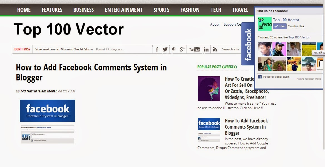The width and height of the screenshot is (325, 167).
Task: Click the 'Posted 131 days ago' text
Action: coord(110,49)
